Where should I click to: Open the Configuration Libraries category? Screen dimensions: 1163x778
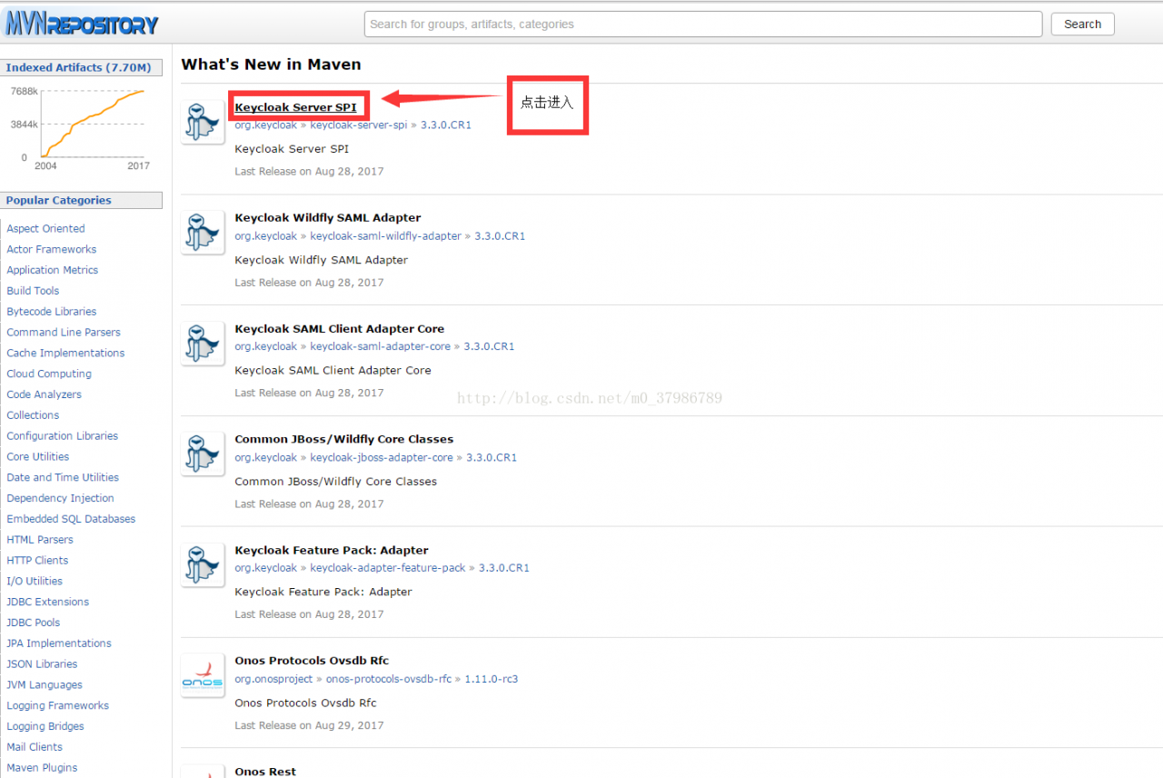[63, 436]
